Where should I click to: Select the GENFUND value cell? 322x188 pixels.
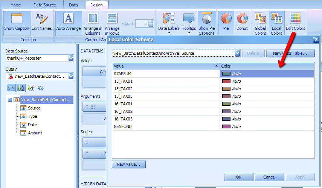click(x=166, y=126)
